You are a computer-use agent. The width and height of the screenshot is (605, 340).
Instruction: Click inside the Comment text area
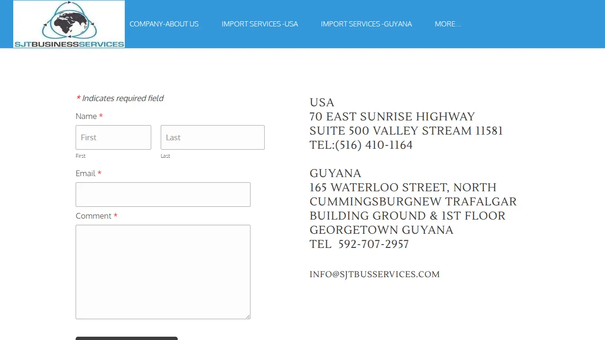click(x=163, y=272)
